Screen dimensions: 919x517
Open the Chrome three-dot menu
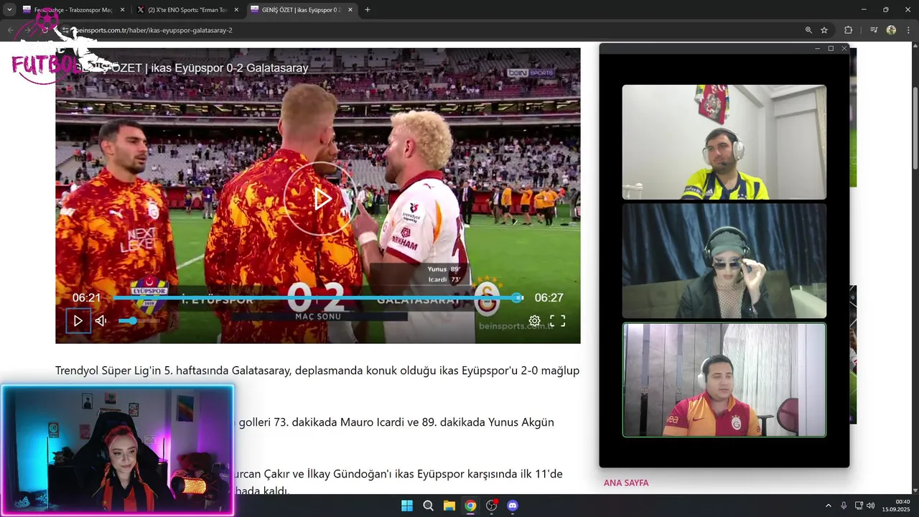coord(908,30)
